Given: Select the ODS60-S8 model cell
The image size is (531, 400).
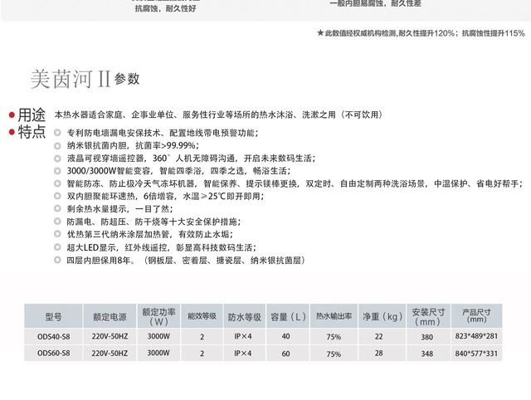Looking at the screenshot, I should point(53,354).
